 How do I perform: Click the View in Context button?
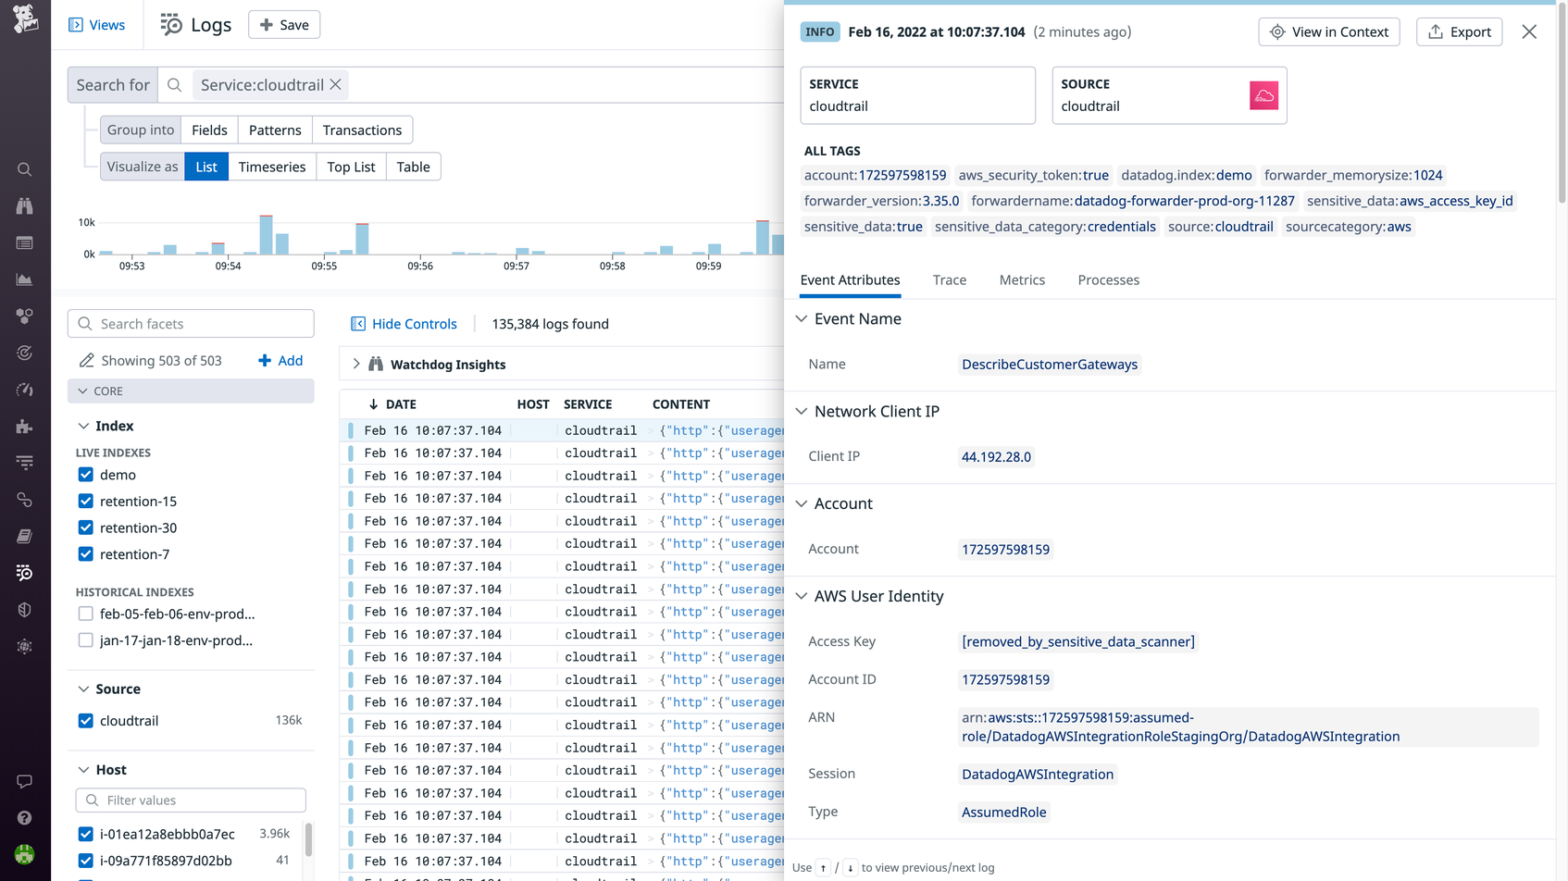pyautogui.click(x=1328, y=31)
